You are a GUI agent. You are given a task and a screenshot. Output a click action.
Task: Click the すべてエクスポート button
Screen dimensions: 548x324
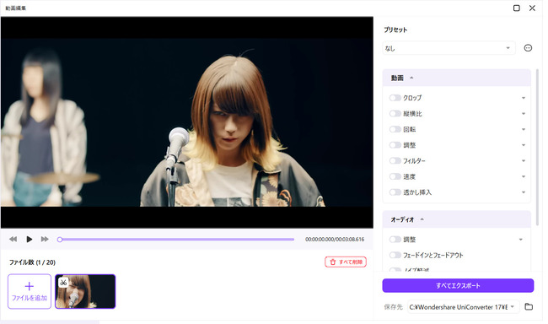[x=458, y=285]
